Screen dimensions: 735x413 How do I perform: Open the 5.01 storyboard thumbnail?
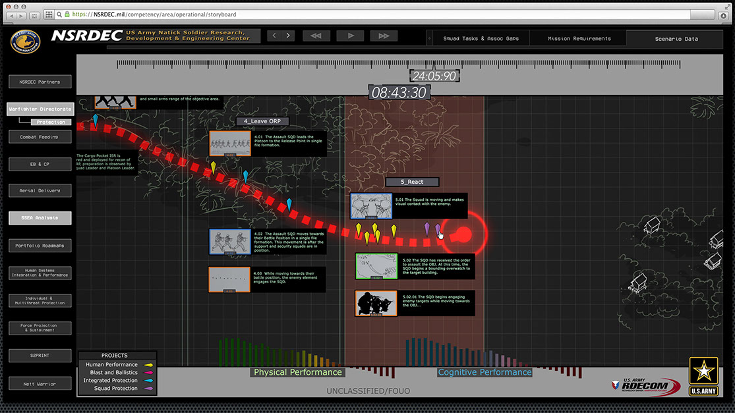click(x=371, y=206)
